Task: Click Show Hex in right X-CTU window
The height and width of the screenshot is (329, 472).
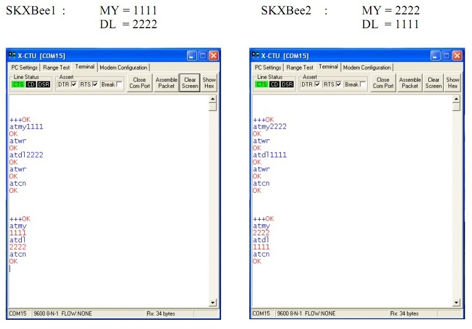Action: pos(452,83)
